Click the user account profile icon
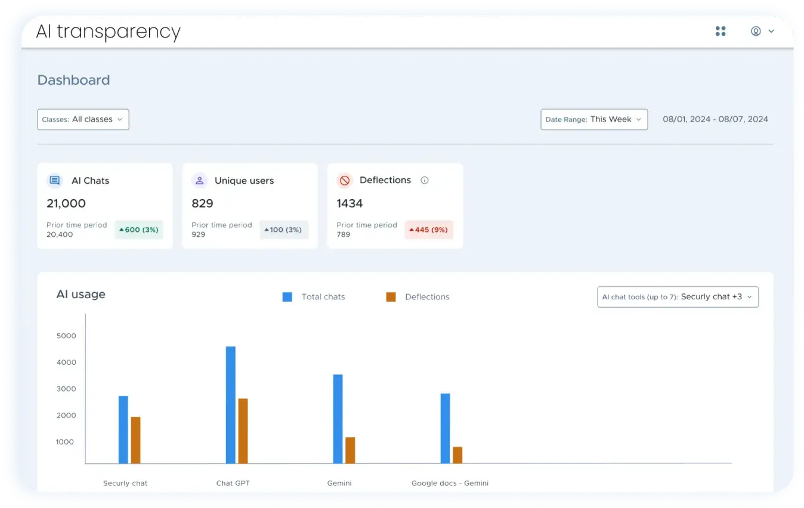Viewport: 804px width, 508px height. [755, 31]
